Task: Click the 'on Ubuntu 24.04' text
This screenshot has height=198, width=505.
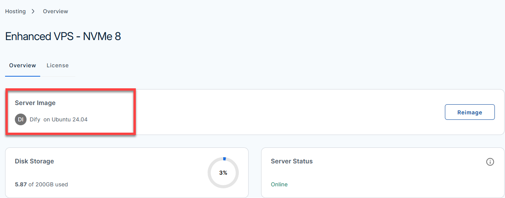Action: point(66,119)
